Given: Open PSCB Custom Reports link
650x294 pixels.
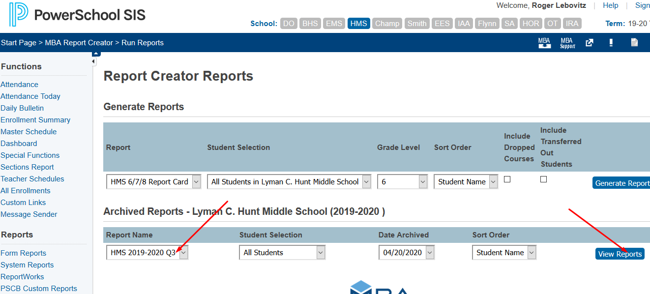Looking at the screenshot, I should (x=39, y=289).
